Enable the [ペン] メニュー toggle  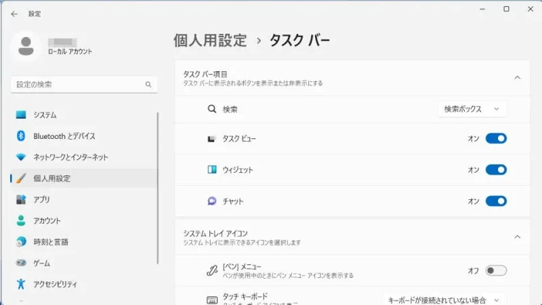point(496,270)
